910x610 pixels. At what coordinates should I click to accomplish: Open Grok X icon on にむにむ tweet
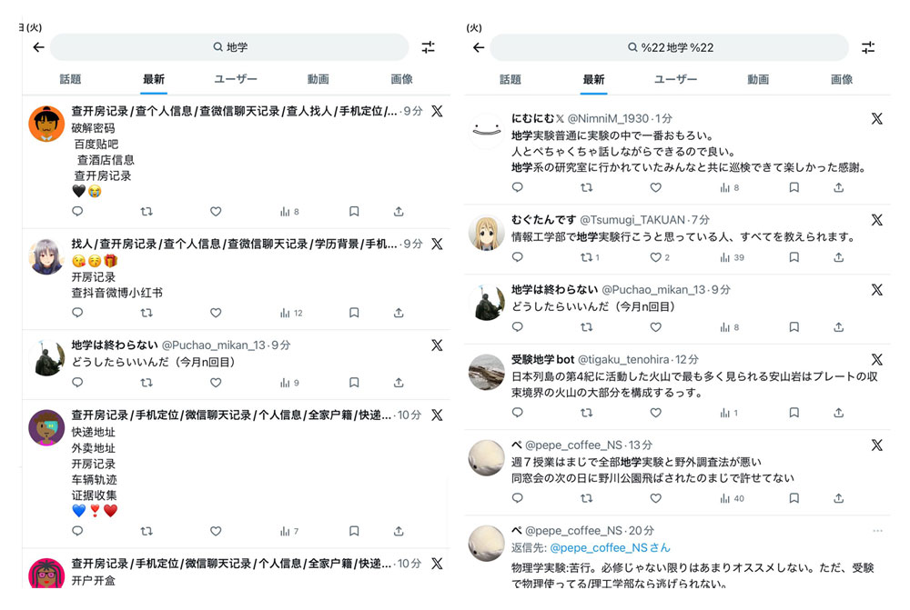point(877,118)
